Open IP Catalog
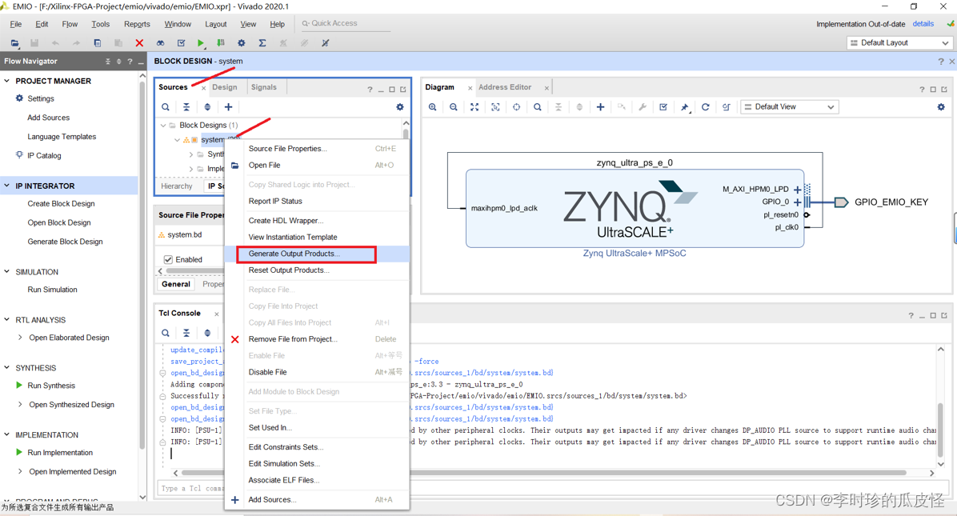The width and height of the screenshot is (957, 516). click(x=44, y=155)
